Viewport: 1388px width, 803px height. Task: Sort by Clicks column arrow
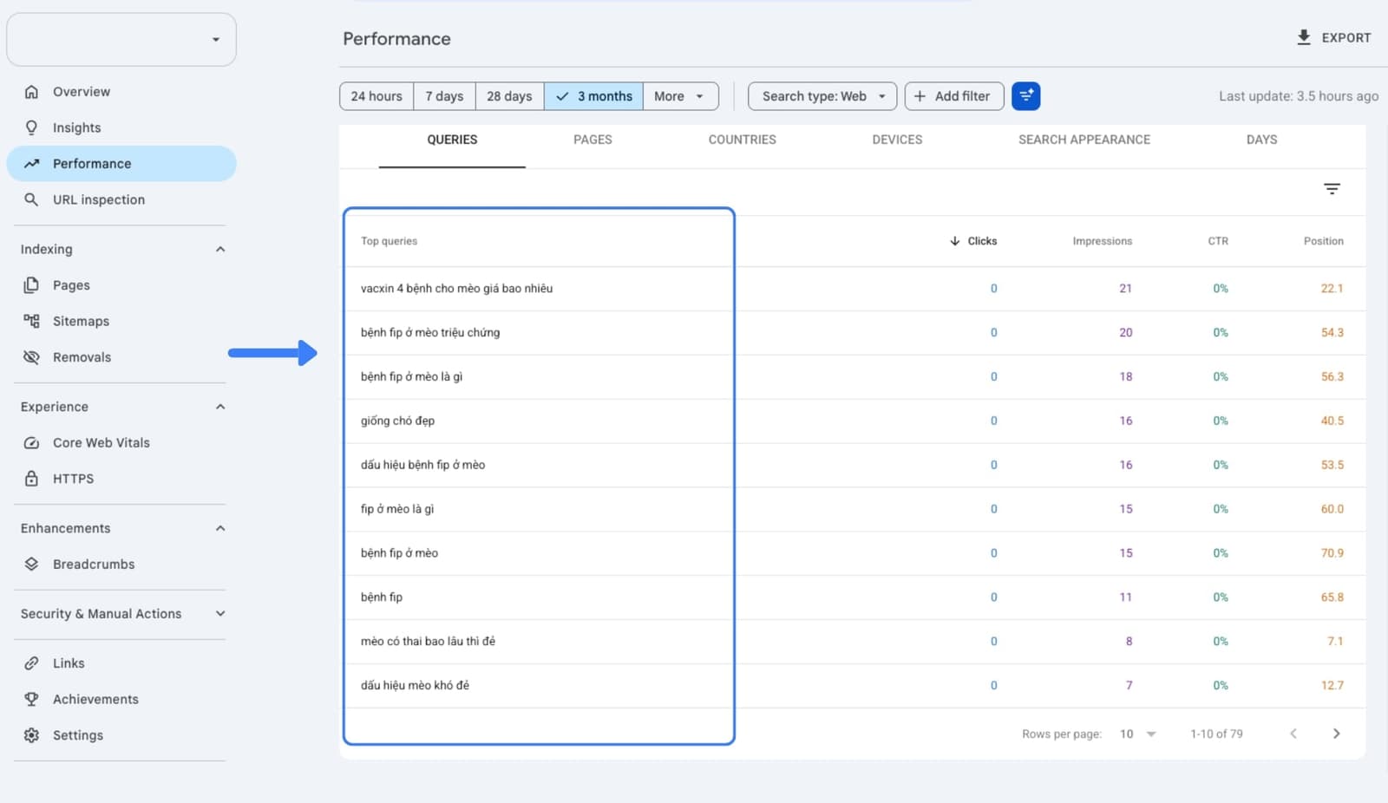pos(954,241)
